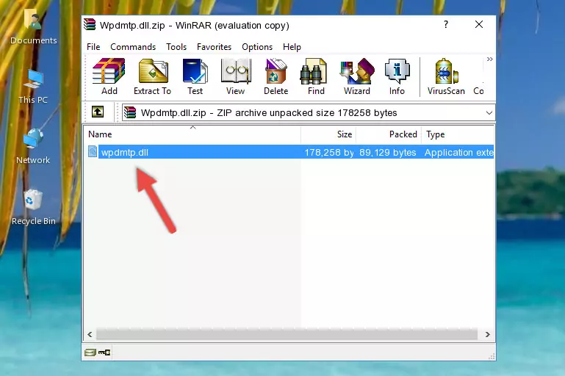Click the wpdmtp.dll file icon
Viewport: 565px width, 376px height.
93,151
